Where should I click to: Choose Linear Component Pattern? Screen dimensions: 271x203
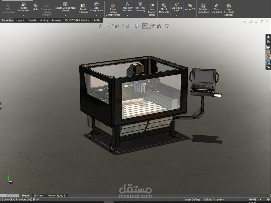click(x=65, y=7)
